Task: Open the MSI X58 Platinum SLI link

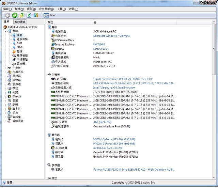Action: (134, 83)
